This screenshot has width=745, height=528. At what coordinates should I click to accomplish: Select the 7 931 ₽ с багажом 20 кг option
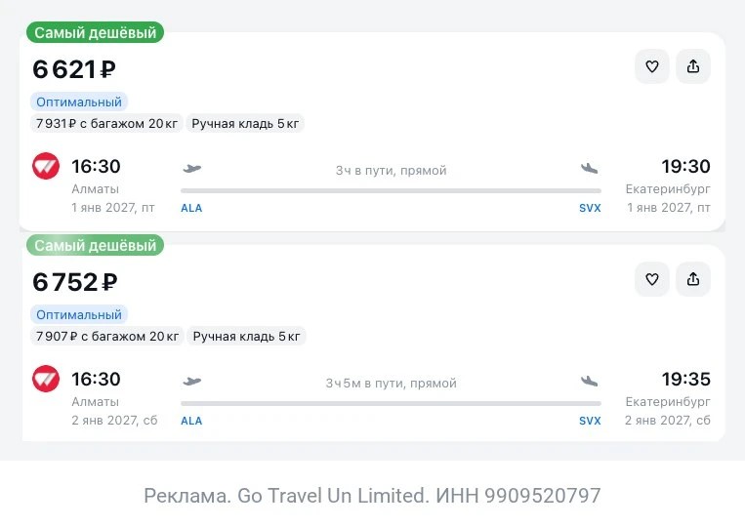click(106, 123)
